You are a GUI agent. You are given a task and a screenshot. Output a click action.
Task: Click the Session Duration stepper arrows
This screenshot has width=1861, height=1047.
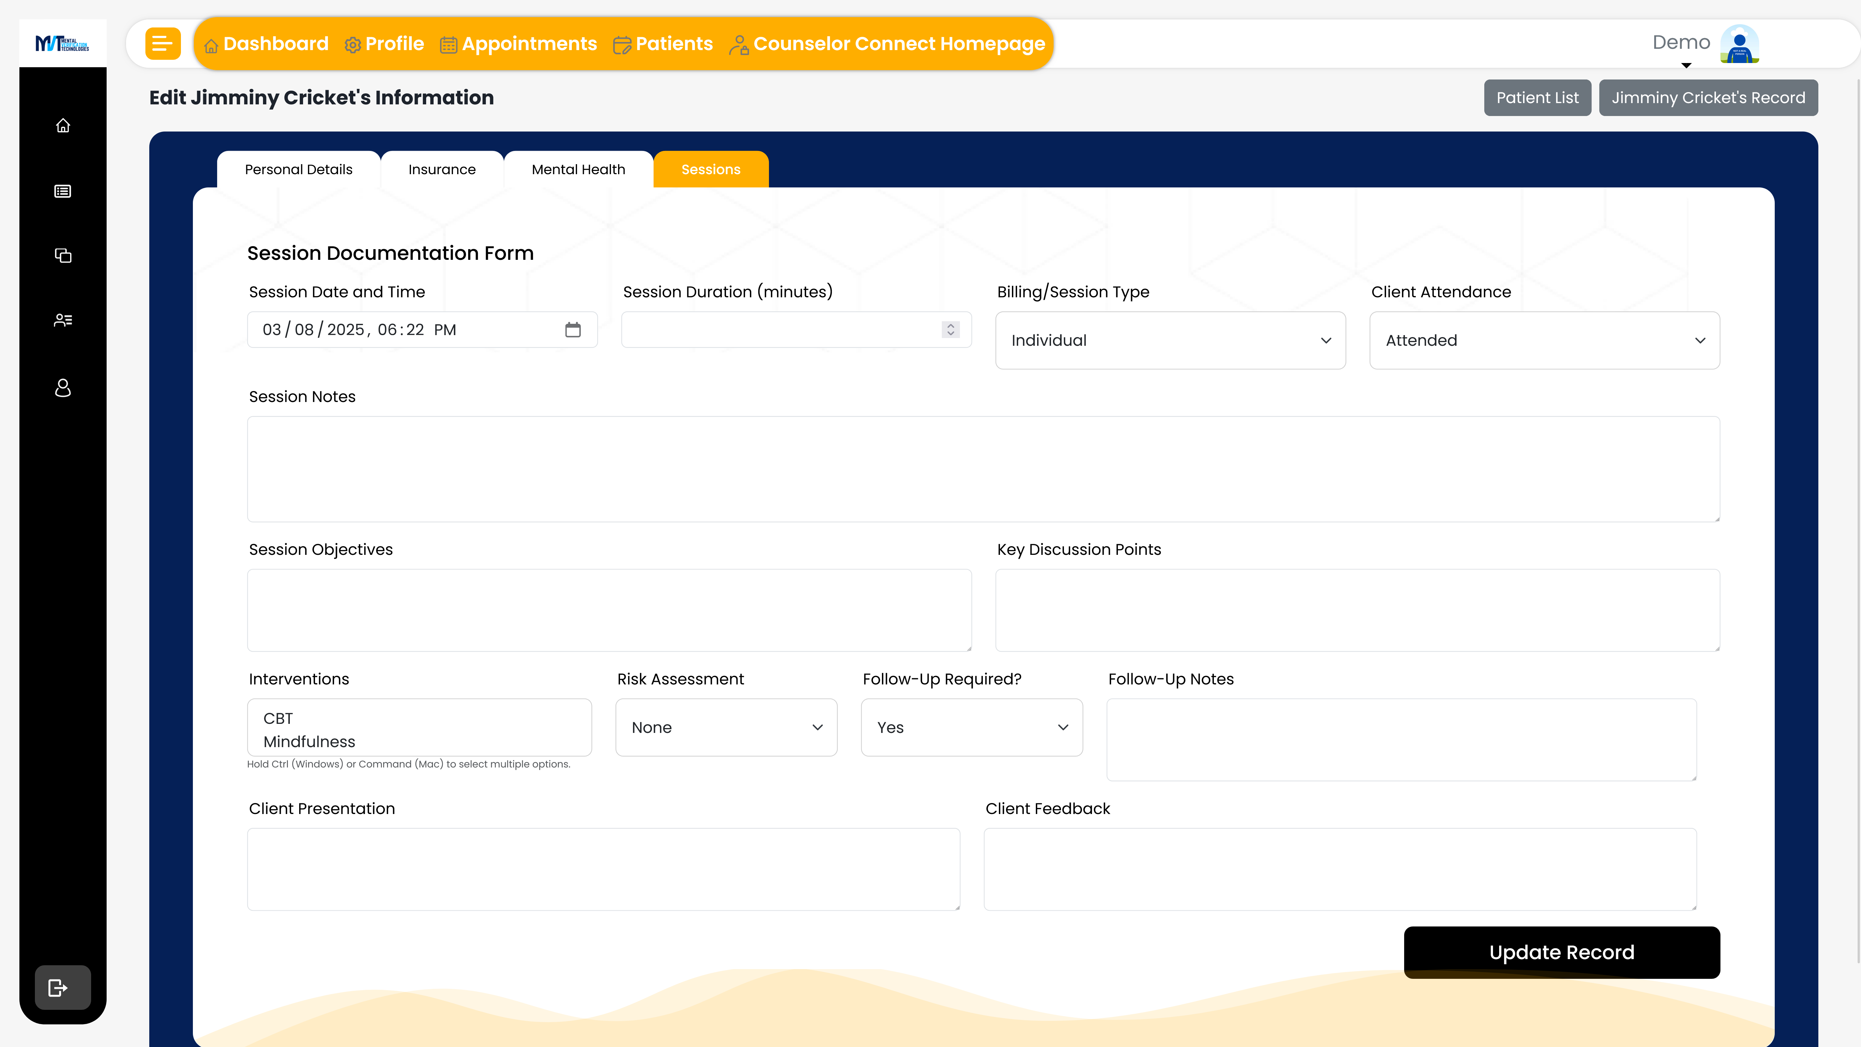tap(951, 330)
